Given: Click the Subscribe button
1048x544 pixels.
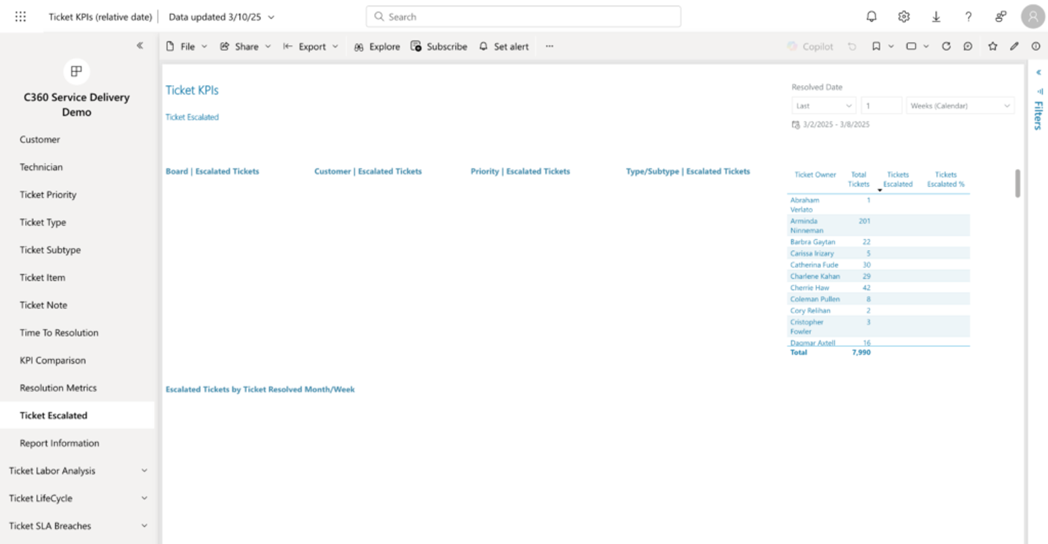Looking at the screenshot, I should [439, 47].
